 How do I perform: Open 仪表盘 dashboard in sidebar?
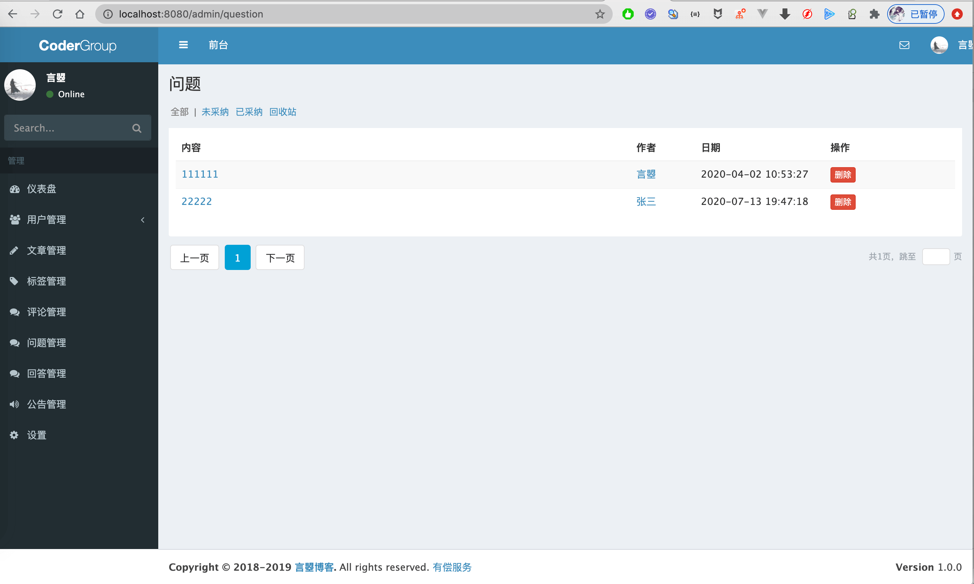(x=41, y=189)
